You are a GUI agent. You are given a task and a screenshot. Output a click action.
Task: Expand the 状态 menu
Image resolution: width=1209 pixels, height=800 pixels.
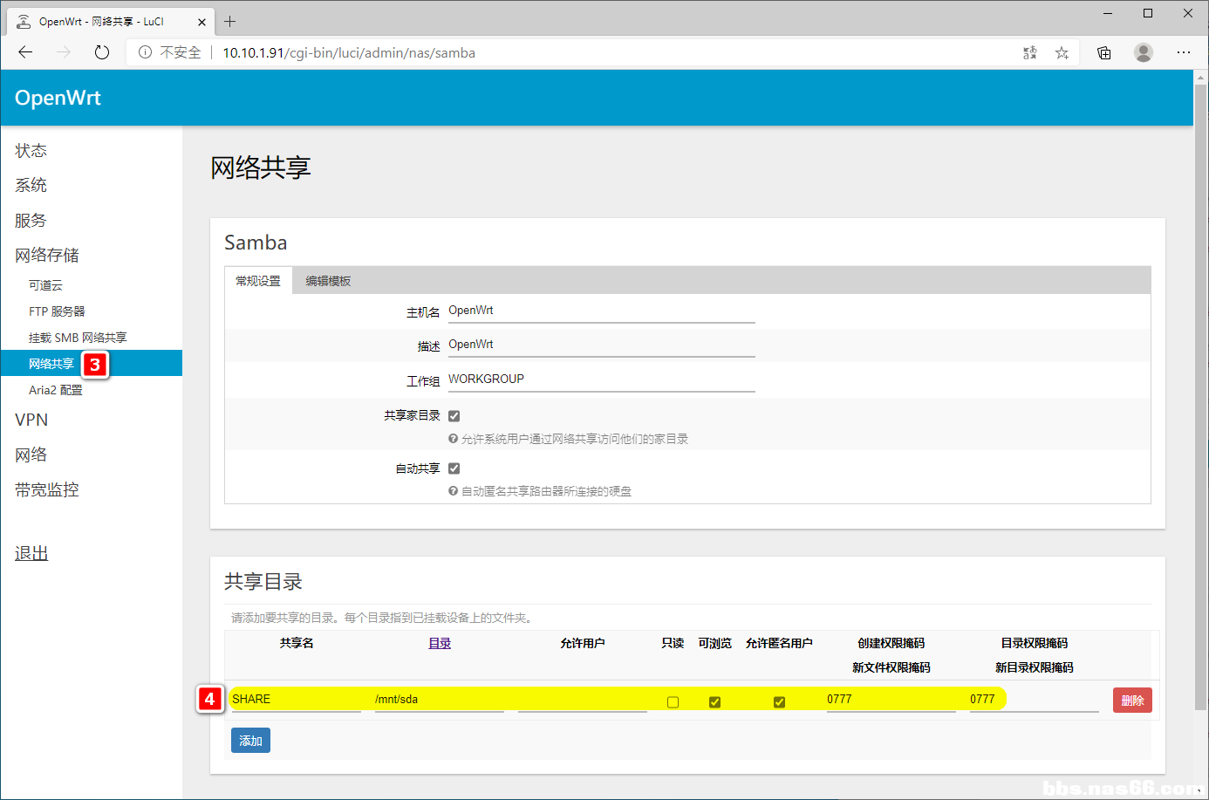coord(31,151)
